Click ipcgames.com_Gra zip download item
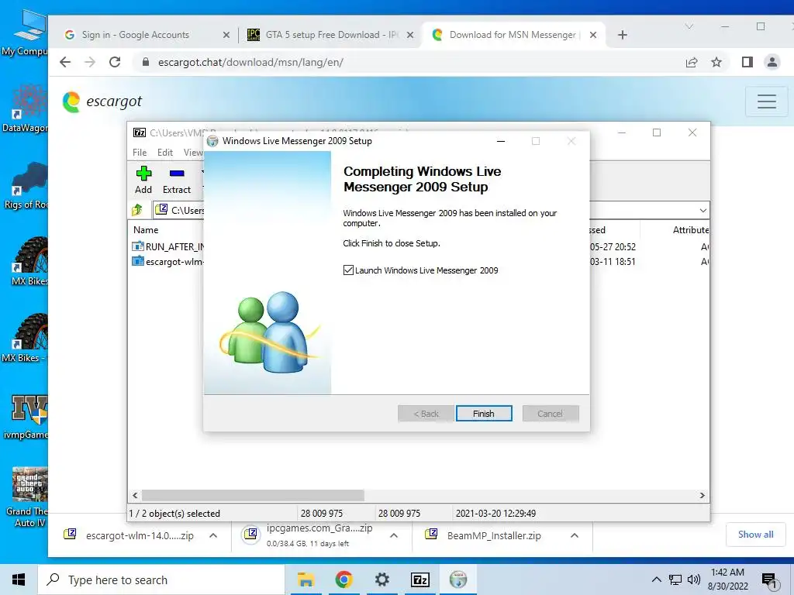This screenshot has height=595, width=794. coord(309,535)
